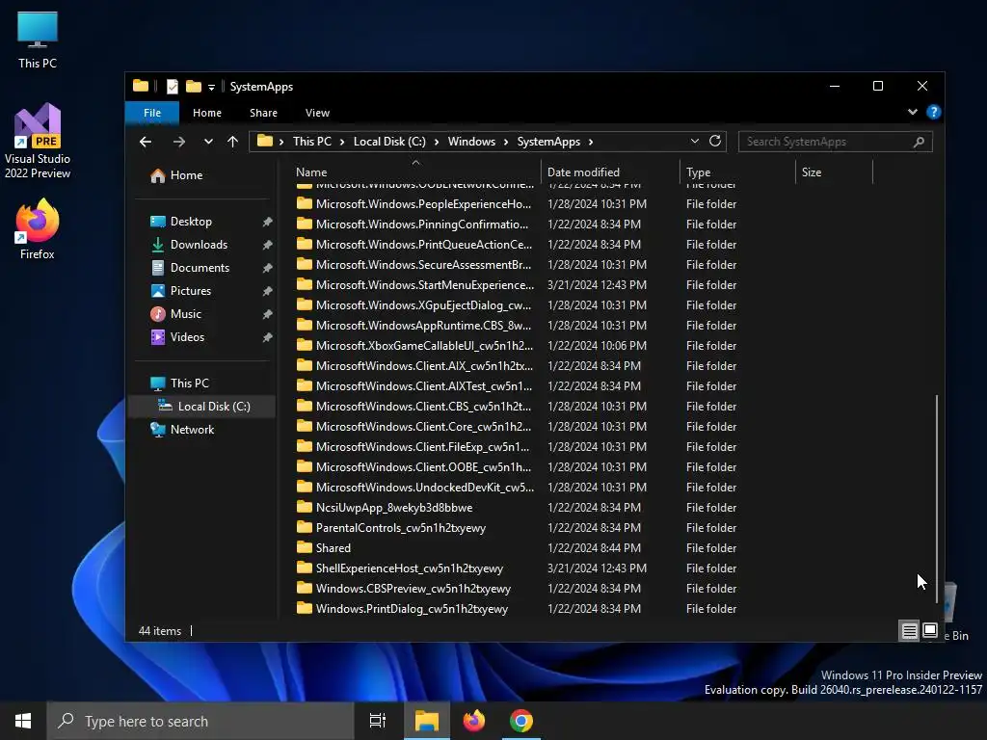Image resolution: width=987 pixels, height=740 pixels.
Task: Open the Windows Start button
Action: tap(23, 721)
